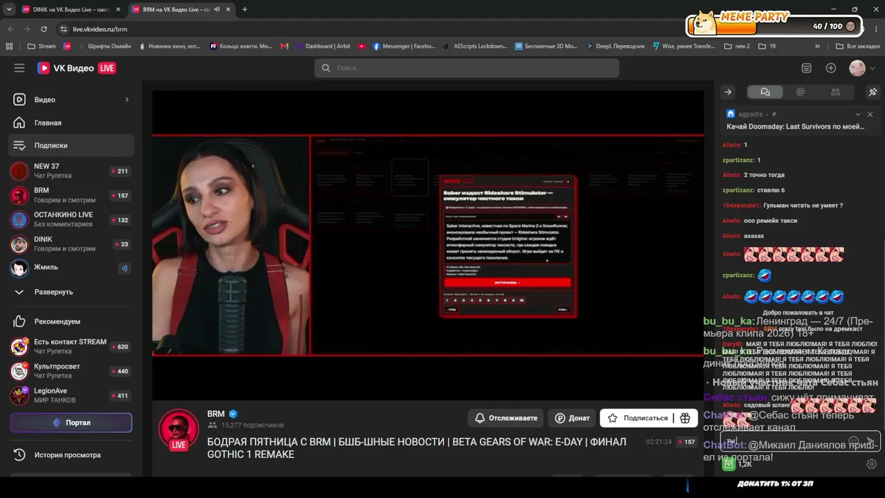Open chat settings gear
The image size is (885, 498).
pos(872,464)
